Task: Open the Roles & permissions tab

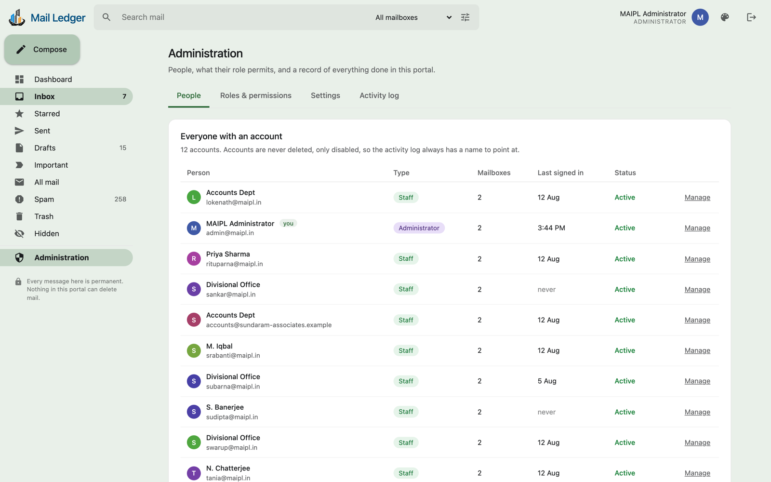Action: [x=256, y=95]
